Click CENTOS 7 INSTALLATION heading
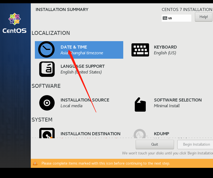This screenshot has height=178, width=213. [x=187, y=10]
